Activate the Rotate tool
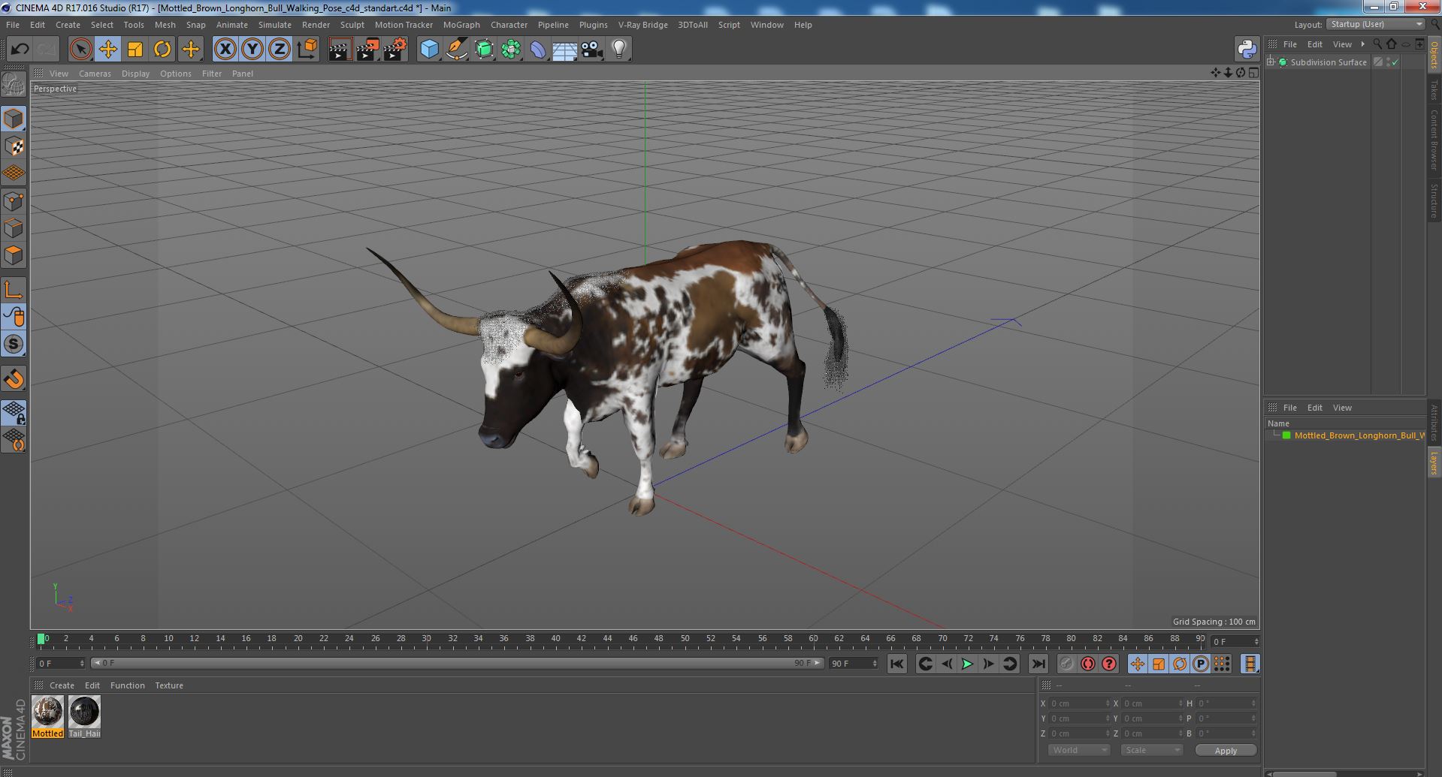This screenshot has width=1442, height=777. click(162, 50)
